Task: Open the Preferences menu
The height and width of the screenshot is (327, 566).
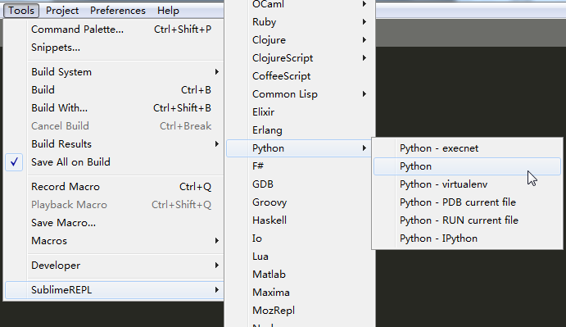Action: (x=118, y=11)
